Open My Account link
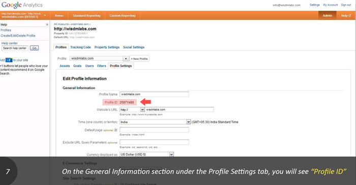 pos(331,5)
